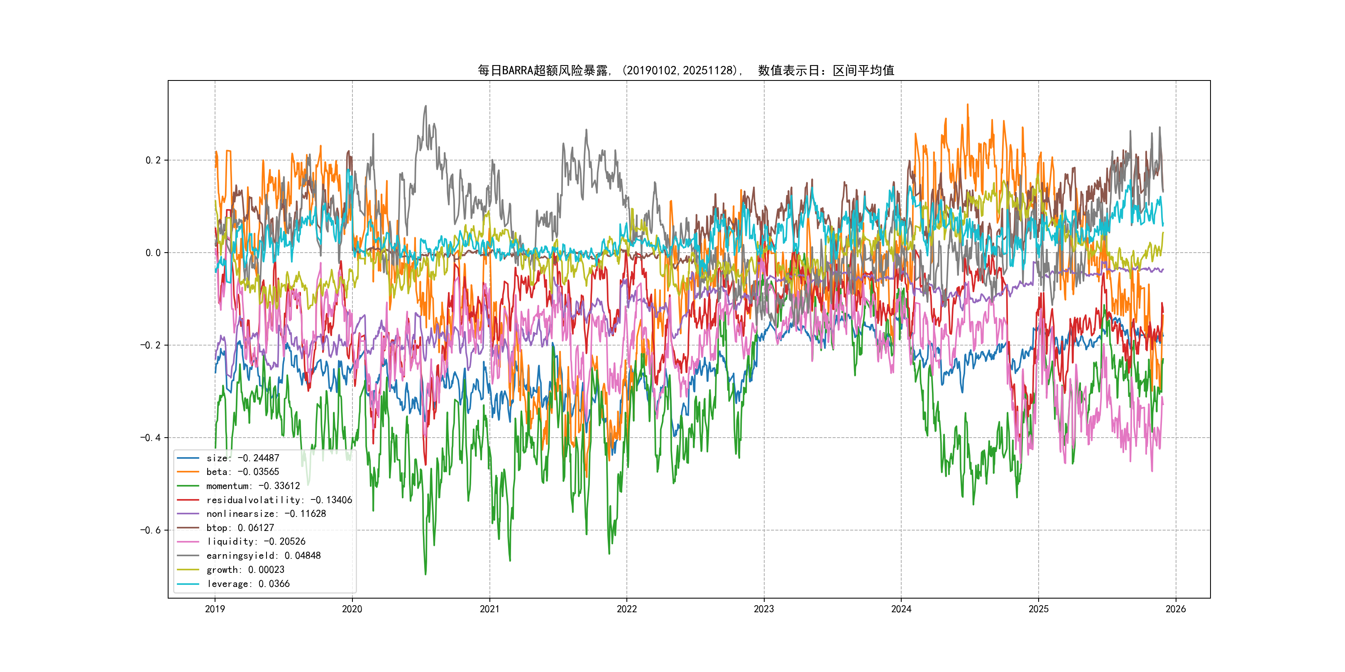Screen dimensions: 1345x672
Task: Click the 2022 x-axis tick label
Action: [626, 609]
